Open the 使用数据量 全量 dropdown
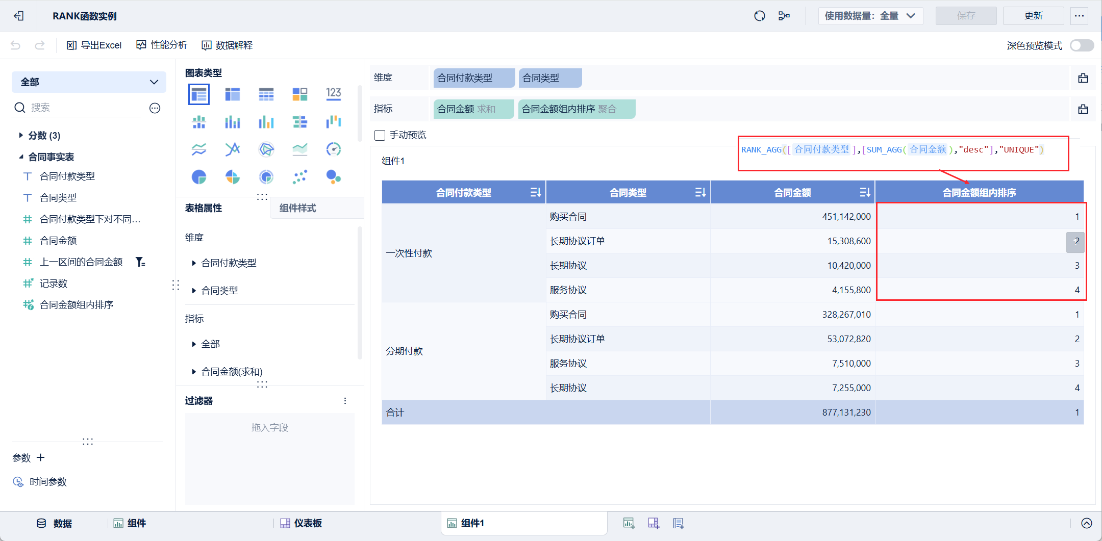Screen dimensions: 1102x541 870,16
